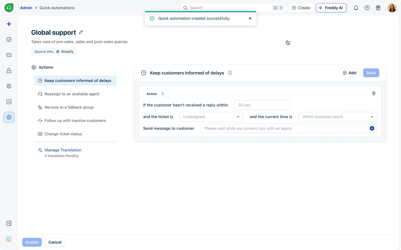
Task: Click the Create button in header
Action: [x=301, y=8]
